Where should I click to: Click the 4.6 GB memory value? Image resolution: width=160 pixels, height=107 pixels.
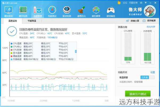click(x=148, y=63)
